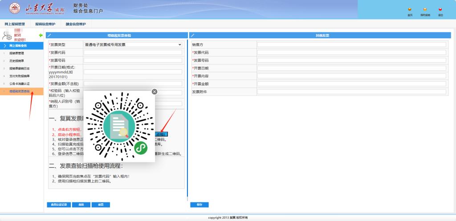Open the 报销信息维护 tab

[45, 24]
